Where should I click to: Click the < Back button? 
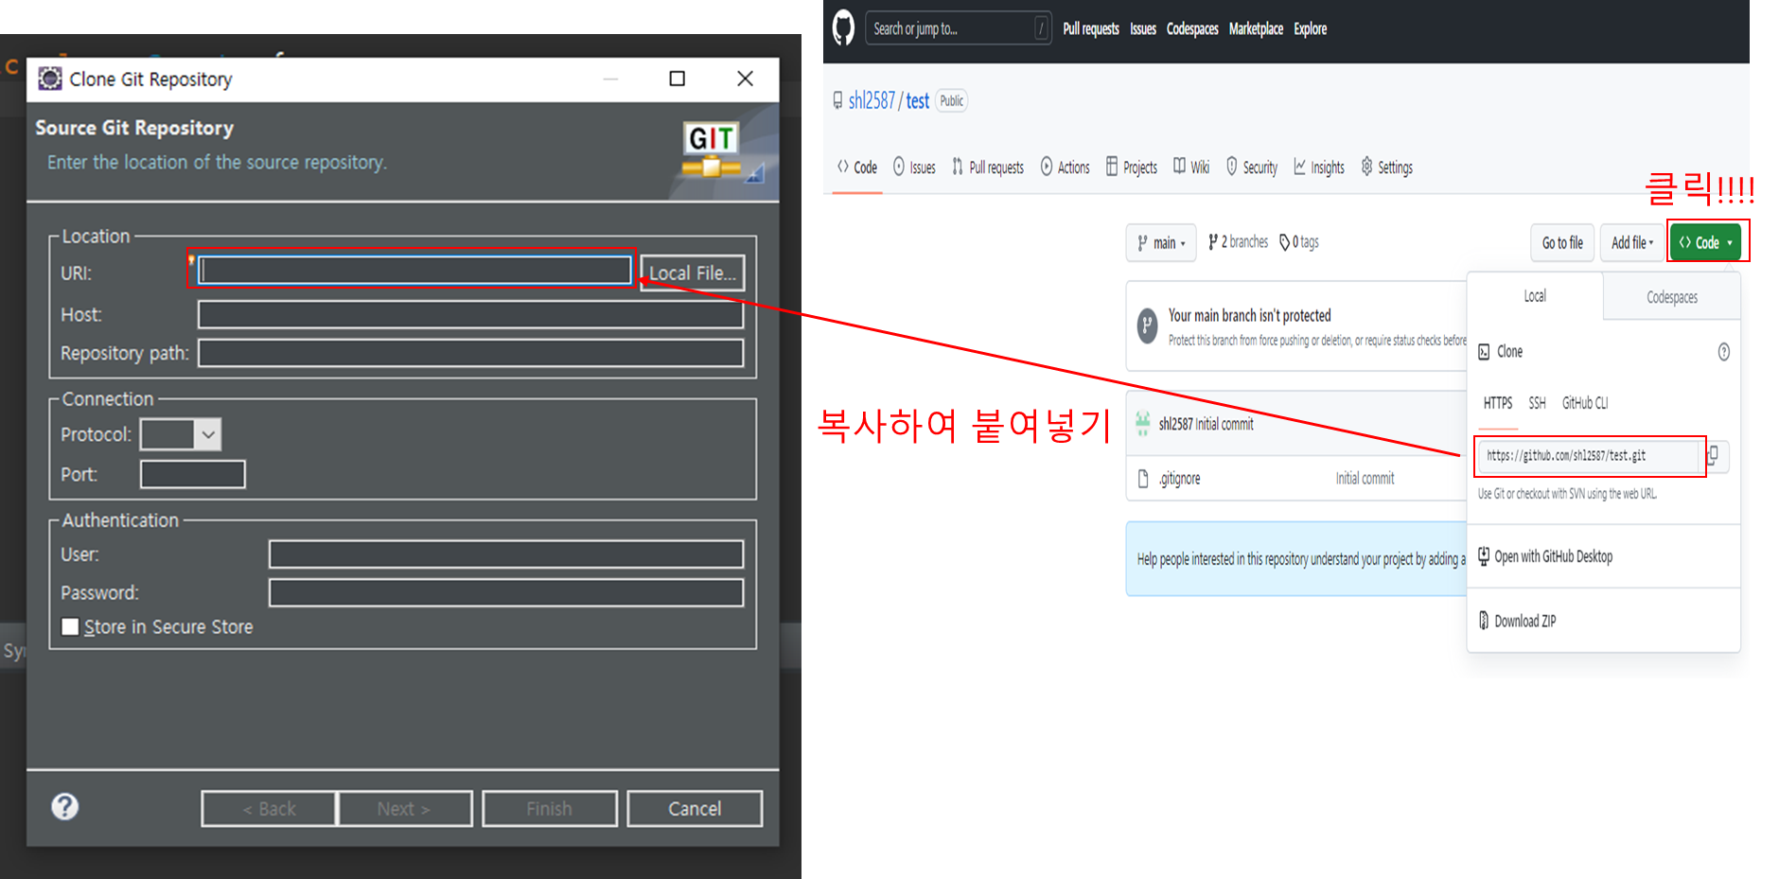coord(270,809)
